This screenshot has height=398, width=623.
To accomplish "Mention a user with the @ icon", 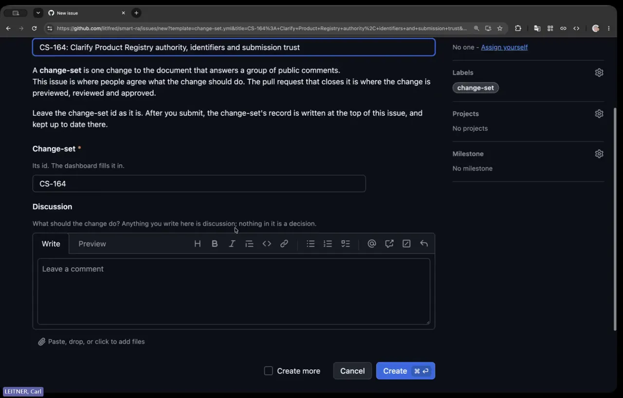I will 372,244.
